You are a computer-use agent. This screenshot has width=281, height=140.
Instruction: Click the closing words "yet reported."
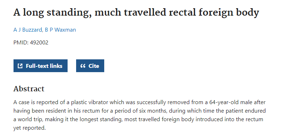[30, 128]
